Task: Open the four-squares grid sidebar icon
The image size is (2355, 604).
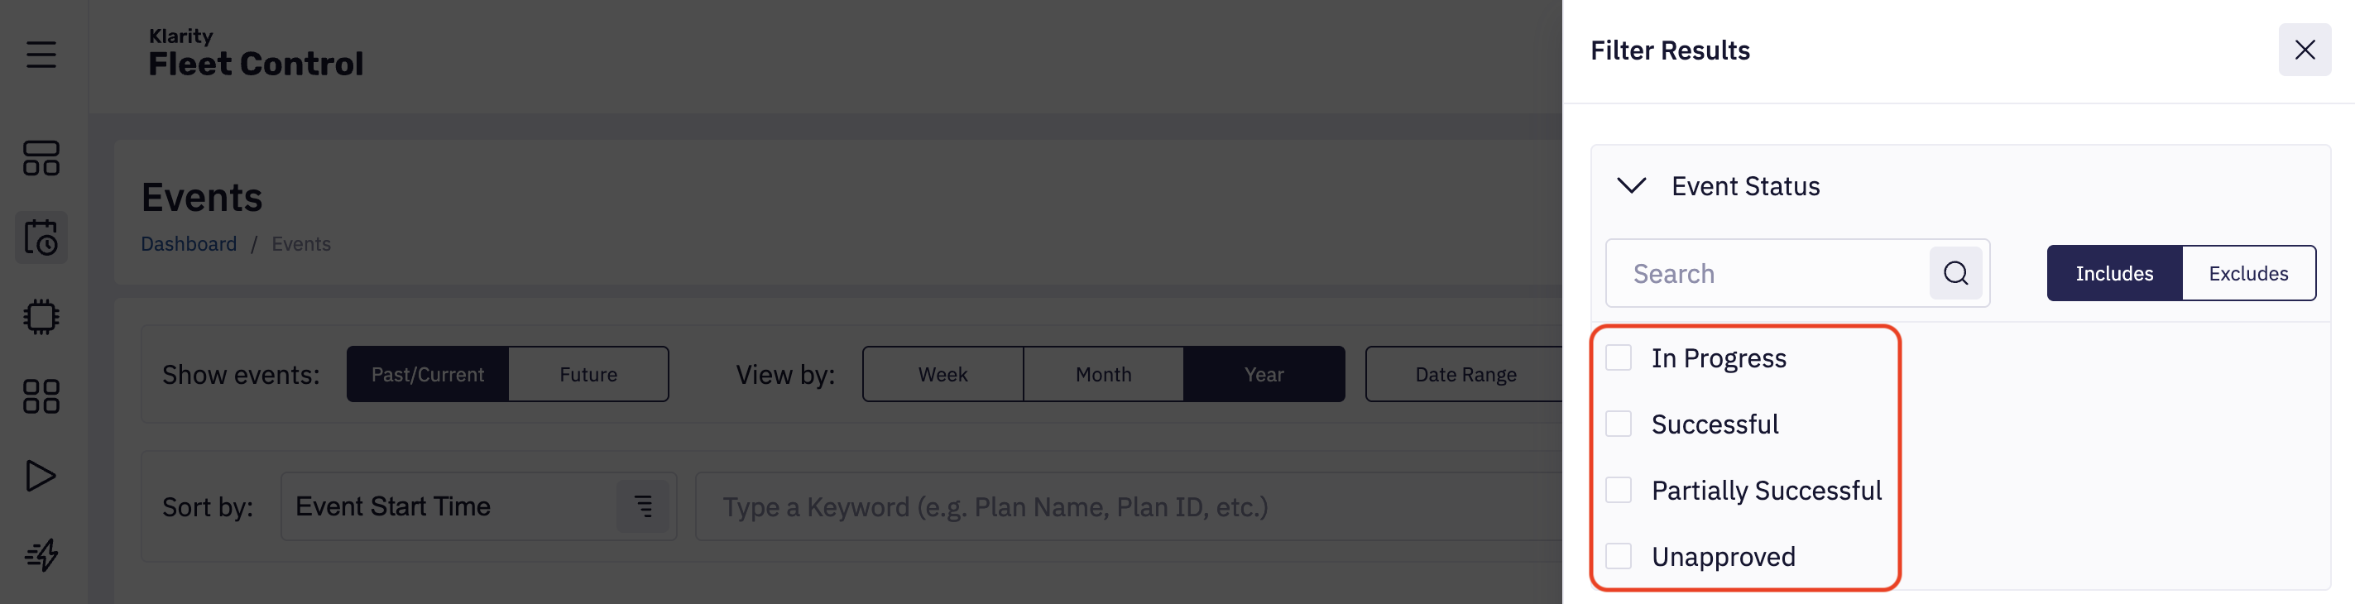Action: click(x=41, y=396)
